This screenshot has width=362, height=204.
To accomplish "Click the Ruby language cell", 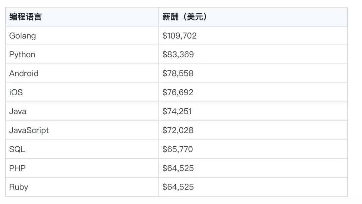I will pyautogui.click(x=82, y=187).
